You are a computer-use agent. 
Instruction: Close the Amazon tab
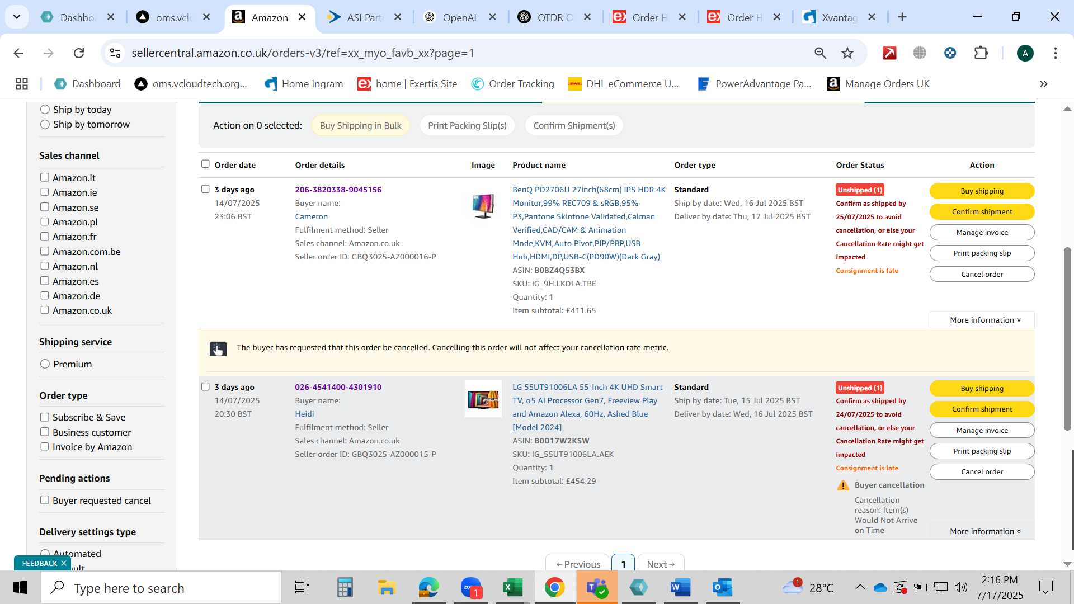tap(302, 17)
